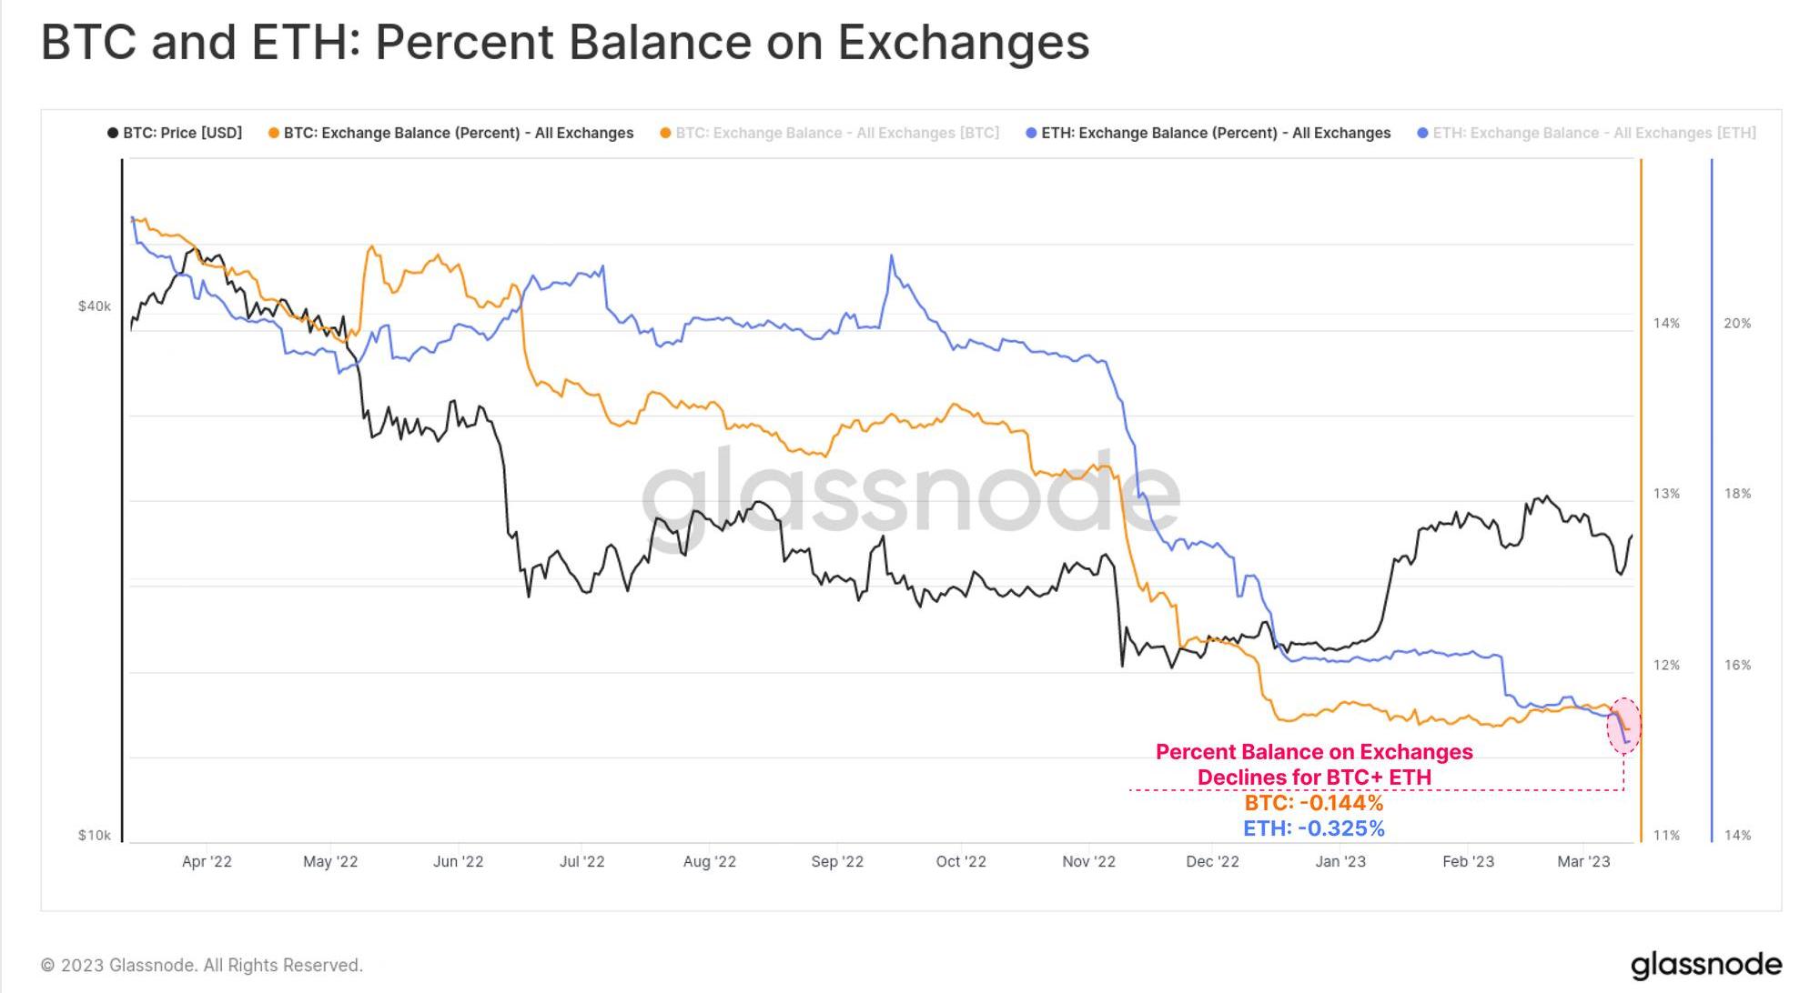Click the ETH: -0.325% annotation text
Image resolution: width=1820 pixels, height=993 pixels.
[1314, 828]
